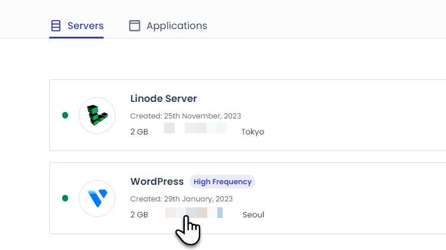446x250 pixels.
Task: Click the 2 GB label on WordPress server
Action: click(139, 214)
